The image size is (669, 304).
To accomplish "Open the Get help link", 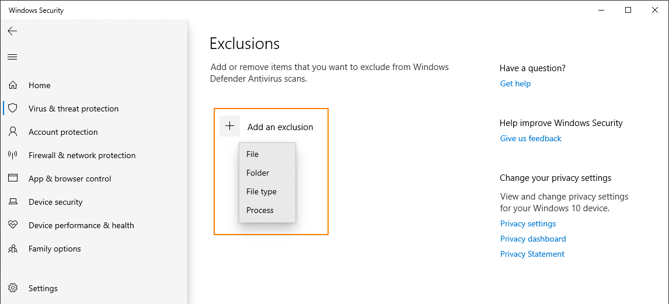I will point(515,83).
